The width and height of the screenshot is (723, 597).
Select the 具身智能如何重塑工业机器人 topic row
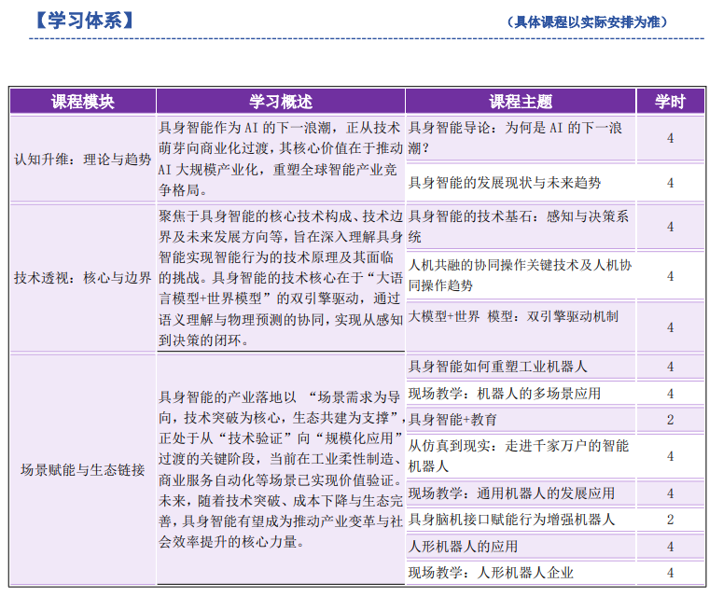[x=498, y=367]
